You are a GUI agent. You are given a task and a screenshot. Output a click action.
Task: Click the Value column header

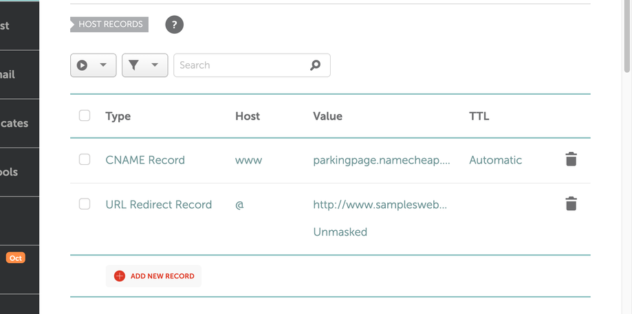point(327,116)
